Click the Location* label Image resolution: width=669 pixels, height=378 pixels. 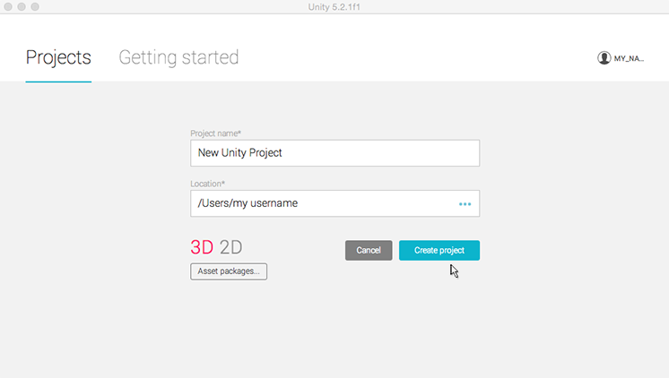[207, 184]
